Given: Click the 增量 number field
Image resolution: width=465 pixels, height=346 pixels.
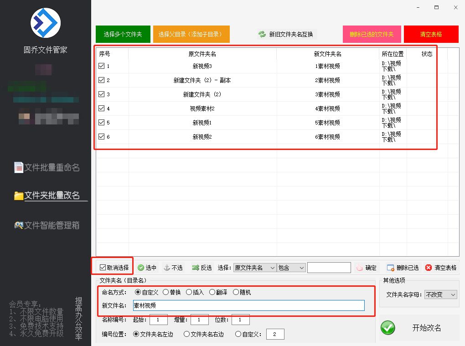Looking at the screenshot, I should coord(200,320).
